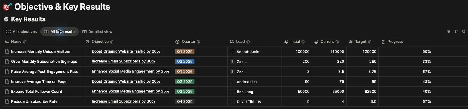Click Zoe L avatar in Grow Monthly Subscription row
Screen dimensions: 468x109
[232, 62]
